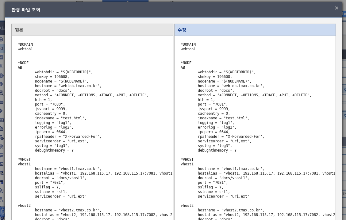Click cacheentry = 0 in the 원본 pane
This screenshot has width=346, height=220.
click(x=51, y=114)
